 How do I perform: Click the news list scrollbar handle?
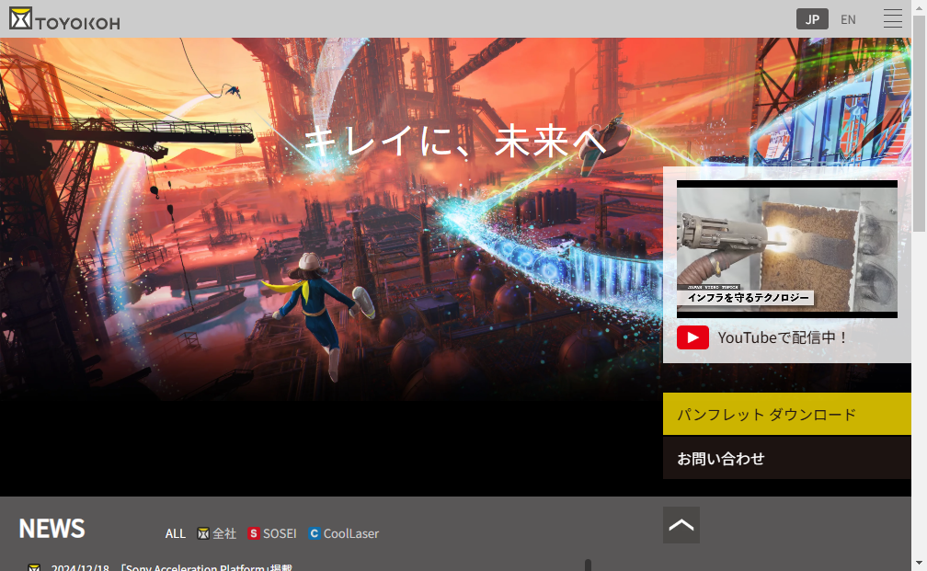tap(588, 565)
